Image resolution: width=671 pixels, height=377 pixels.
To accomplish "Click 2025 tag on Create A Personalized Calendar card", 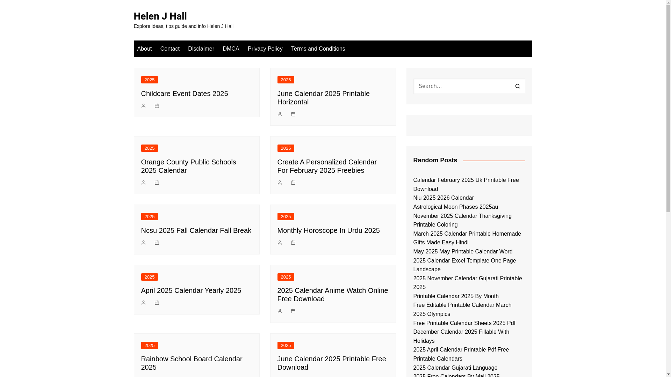I will [286, 148].
